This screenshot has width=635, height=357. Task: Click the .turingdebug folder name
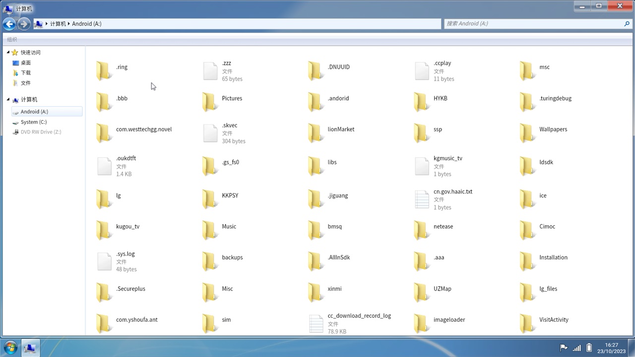pyautogui.click(x=556, y=98)
